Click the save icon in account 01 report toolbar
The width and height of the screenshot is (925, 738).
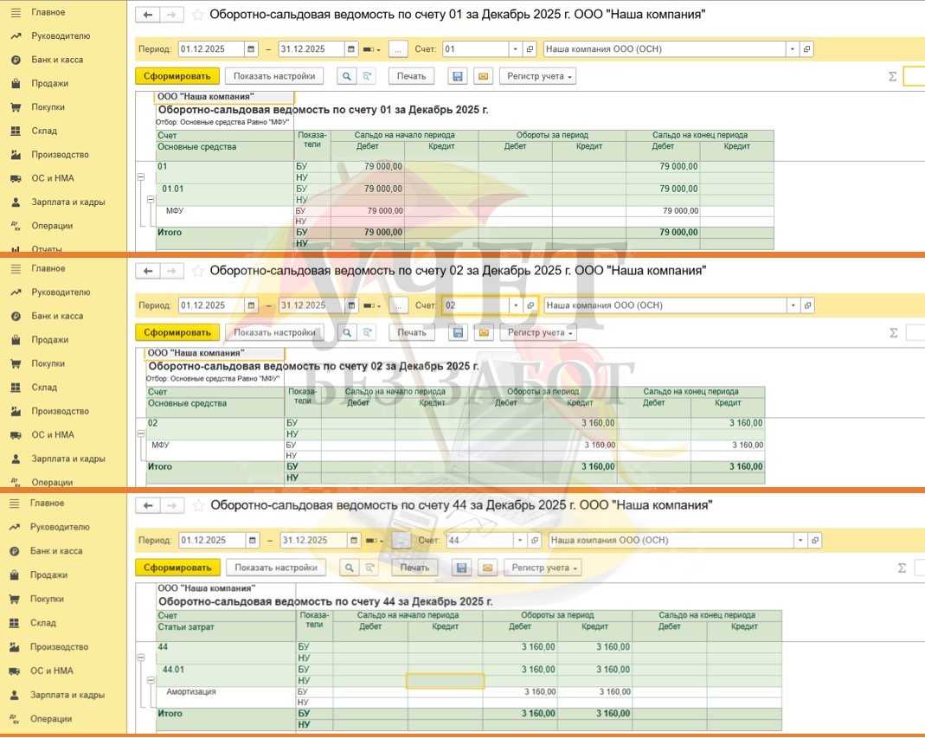pos(458,76)
